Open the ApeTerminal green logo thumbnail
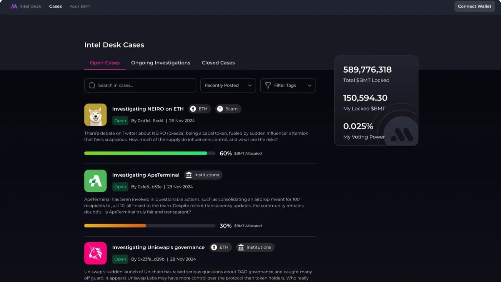 (96, 181)
